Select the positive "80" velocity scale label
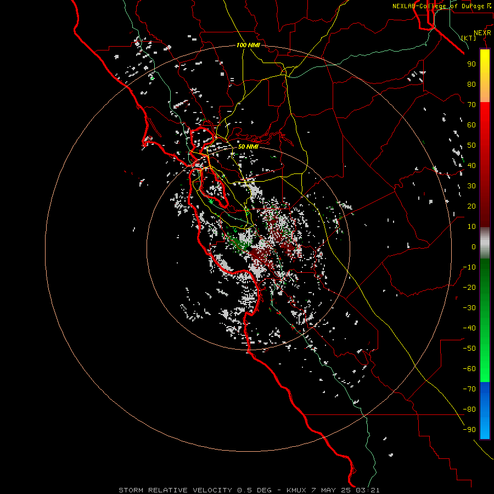Viewport: 494px width, 494px height. (471, 84)
